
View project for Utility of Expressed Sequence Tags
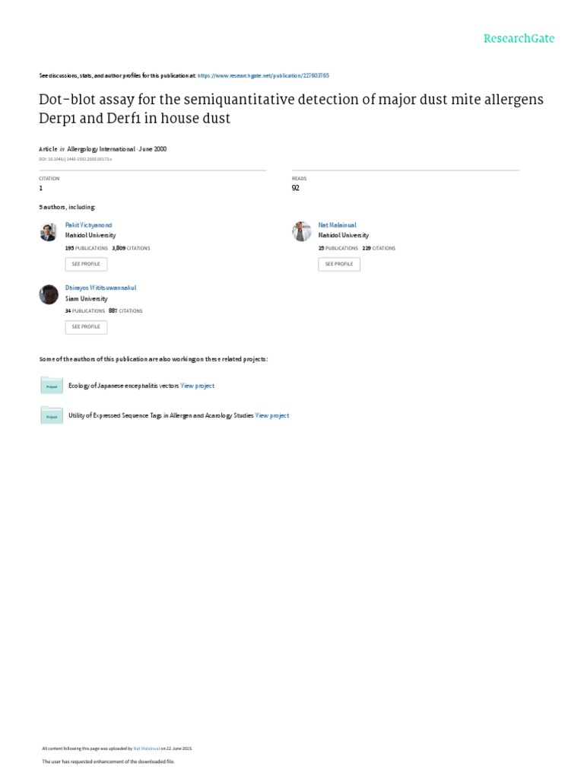point(272,415)
